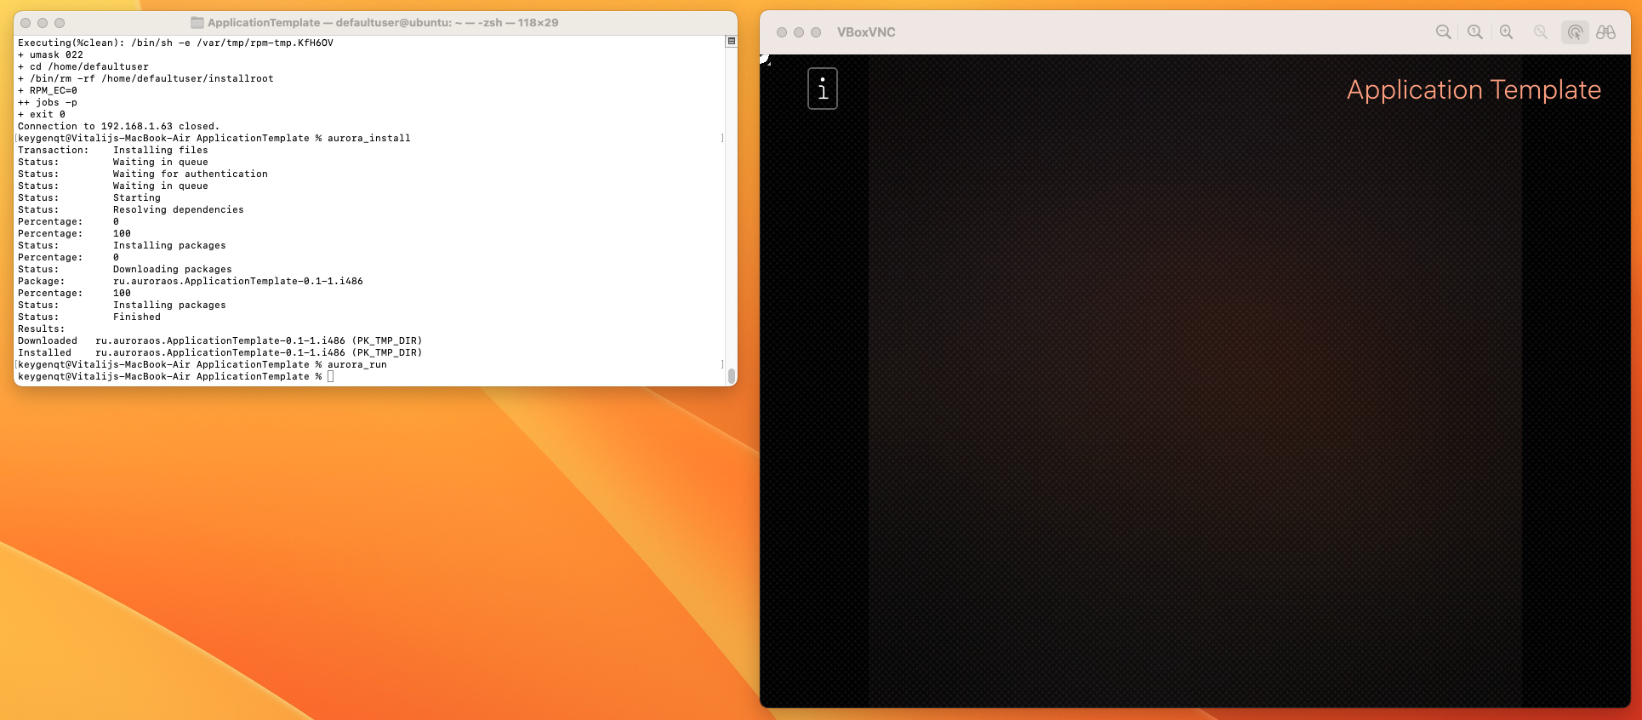This screenshot has width=1642, height=720.
Task: Click the 'Package:' line naming ru.auroraos.ApplicationTemplate
Action: [191, 281]
